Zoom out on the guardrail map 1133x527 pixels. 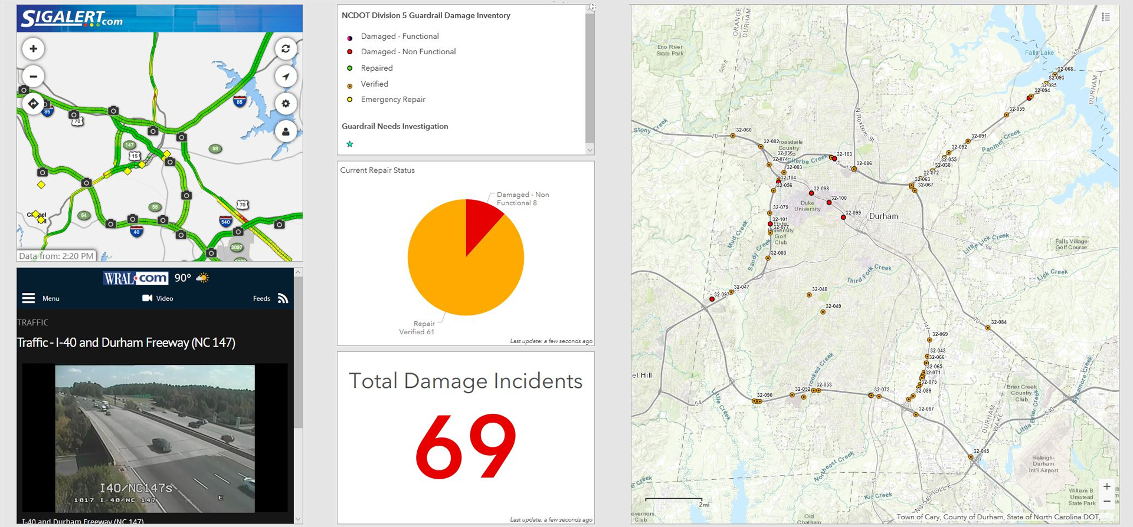(x=1107, y=501)
